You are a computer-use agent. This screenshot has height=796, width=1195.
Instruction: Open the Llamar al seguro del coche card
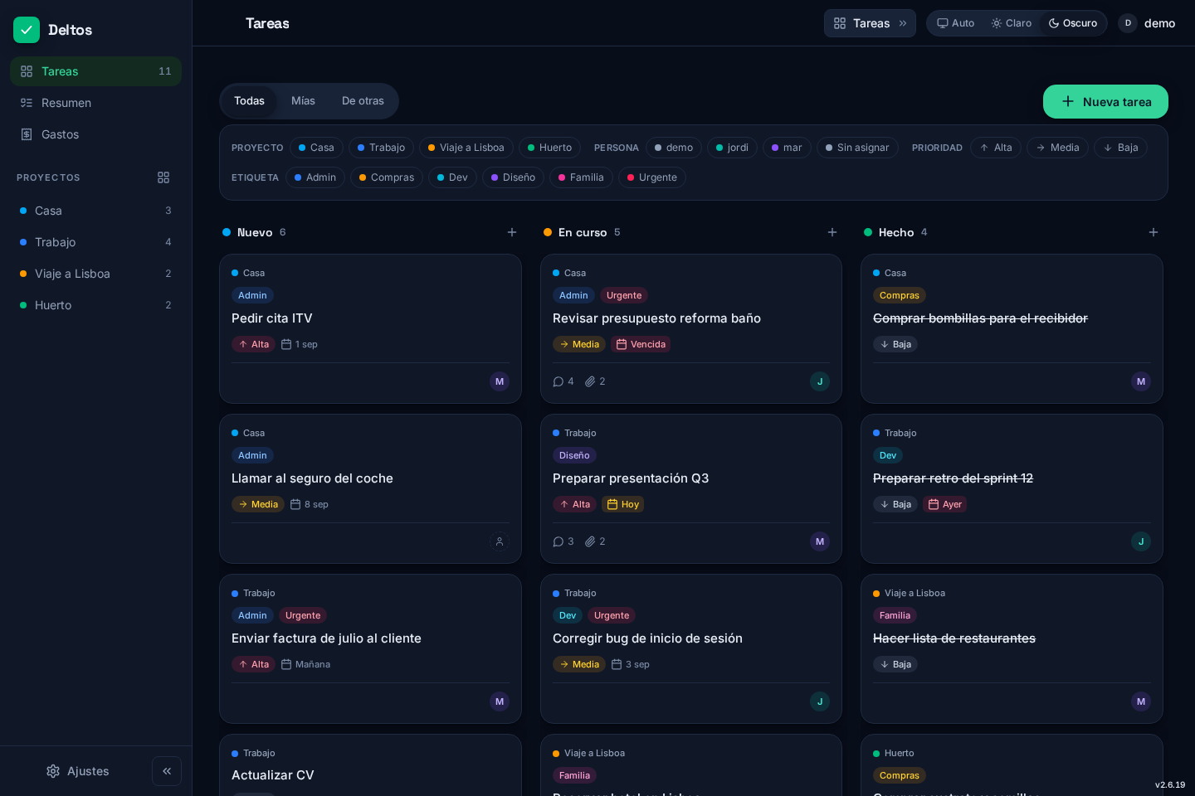[x=370, y=488]
